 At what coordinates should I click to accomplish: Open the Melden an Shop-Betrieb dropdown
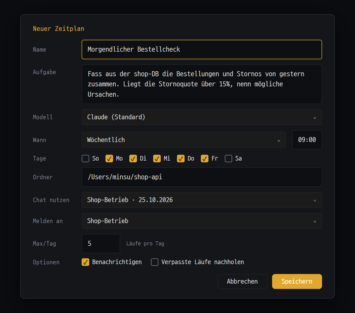[202, 221]
